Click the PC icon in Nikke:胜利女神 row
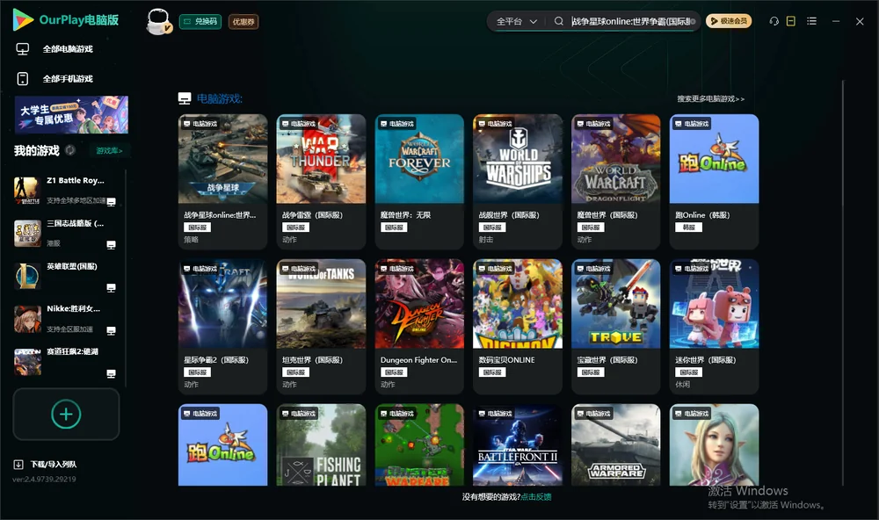Image resolution: width=879 pixels, height=520 pixels. [x=111, y=330]
